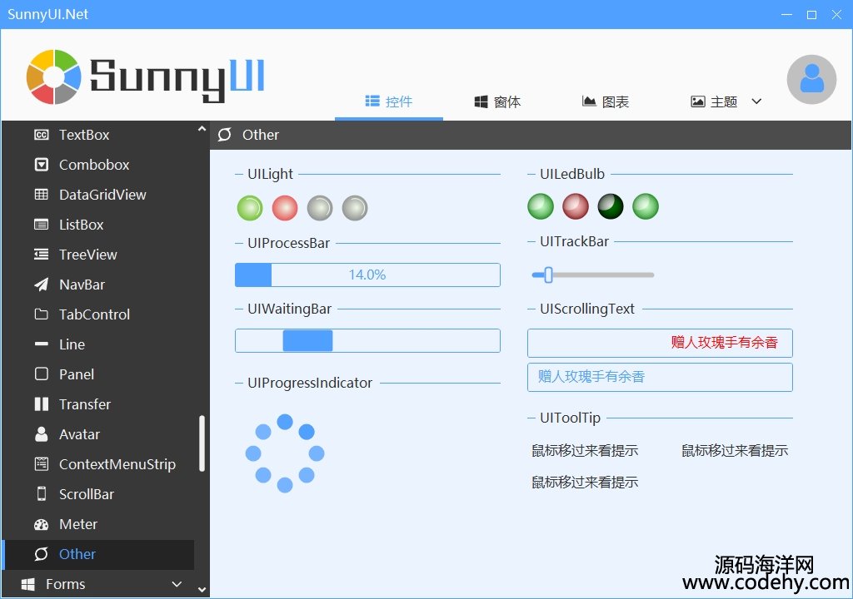Click the Transfer columns icon
Image resolution: width=853 pixels, height=599 pixels.
(x=42, y=403)
